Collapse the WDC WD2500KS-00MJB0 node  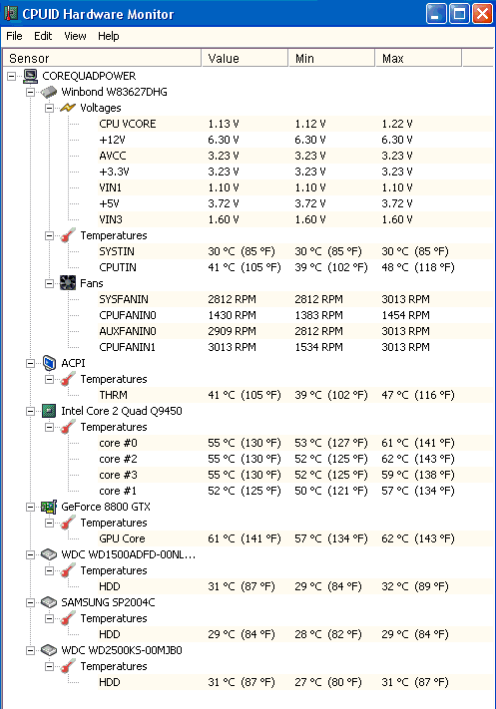click(30, 651)
